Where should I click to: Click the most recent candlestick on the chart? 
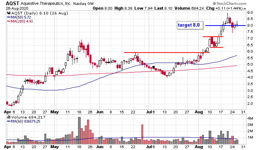(237, 24)
